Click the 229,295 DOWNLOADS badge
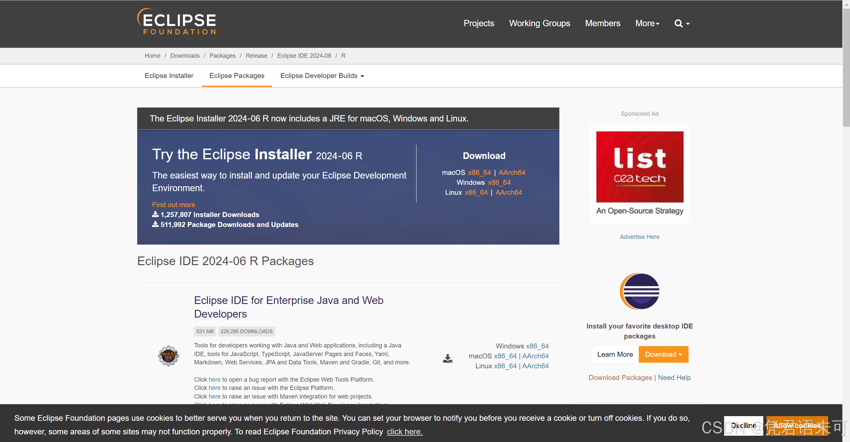 click(246, 331)
